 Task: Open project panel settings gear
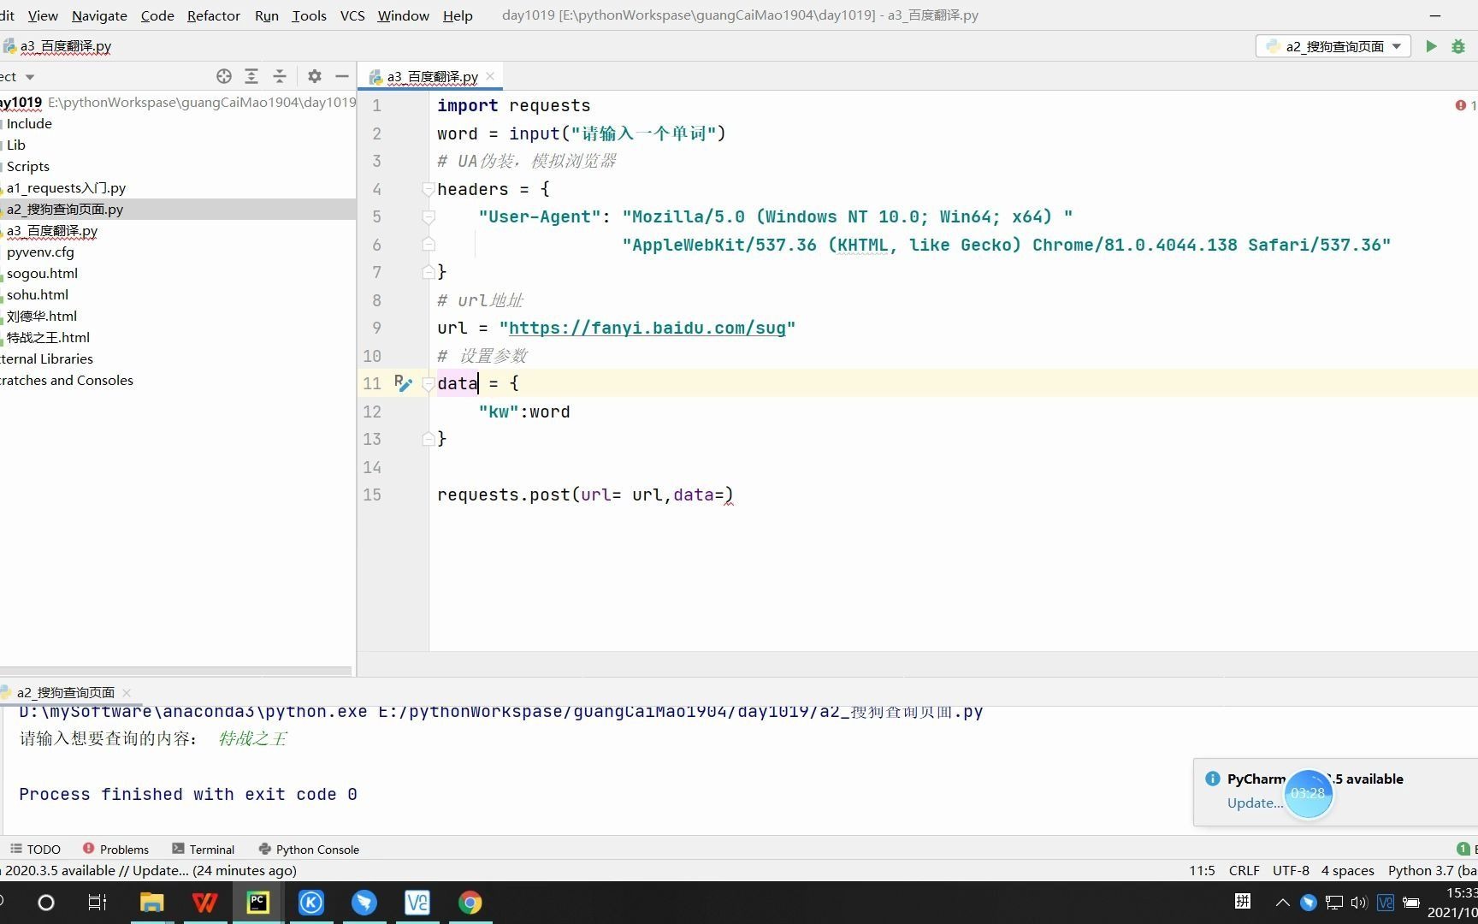(x=315, y=76)
